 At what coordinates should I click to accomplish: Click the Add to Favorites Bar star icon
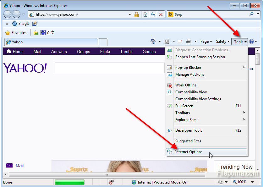(x=36, y=33)
